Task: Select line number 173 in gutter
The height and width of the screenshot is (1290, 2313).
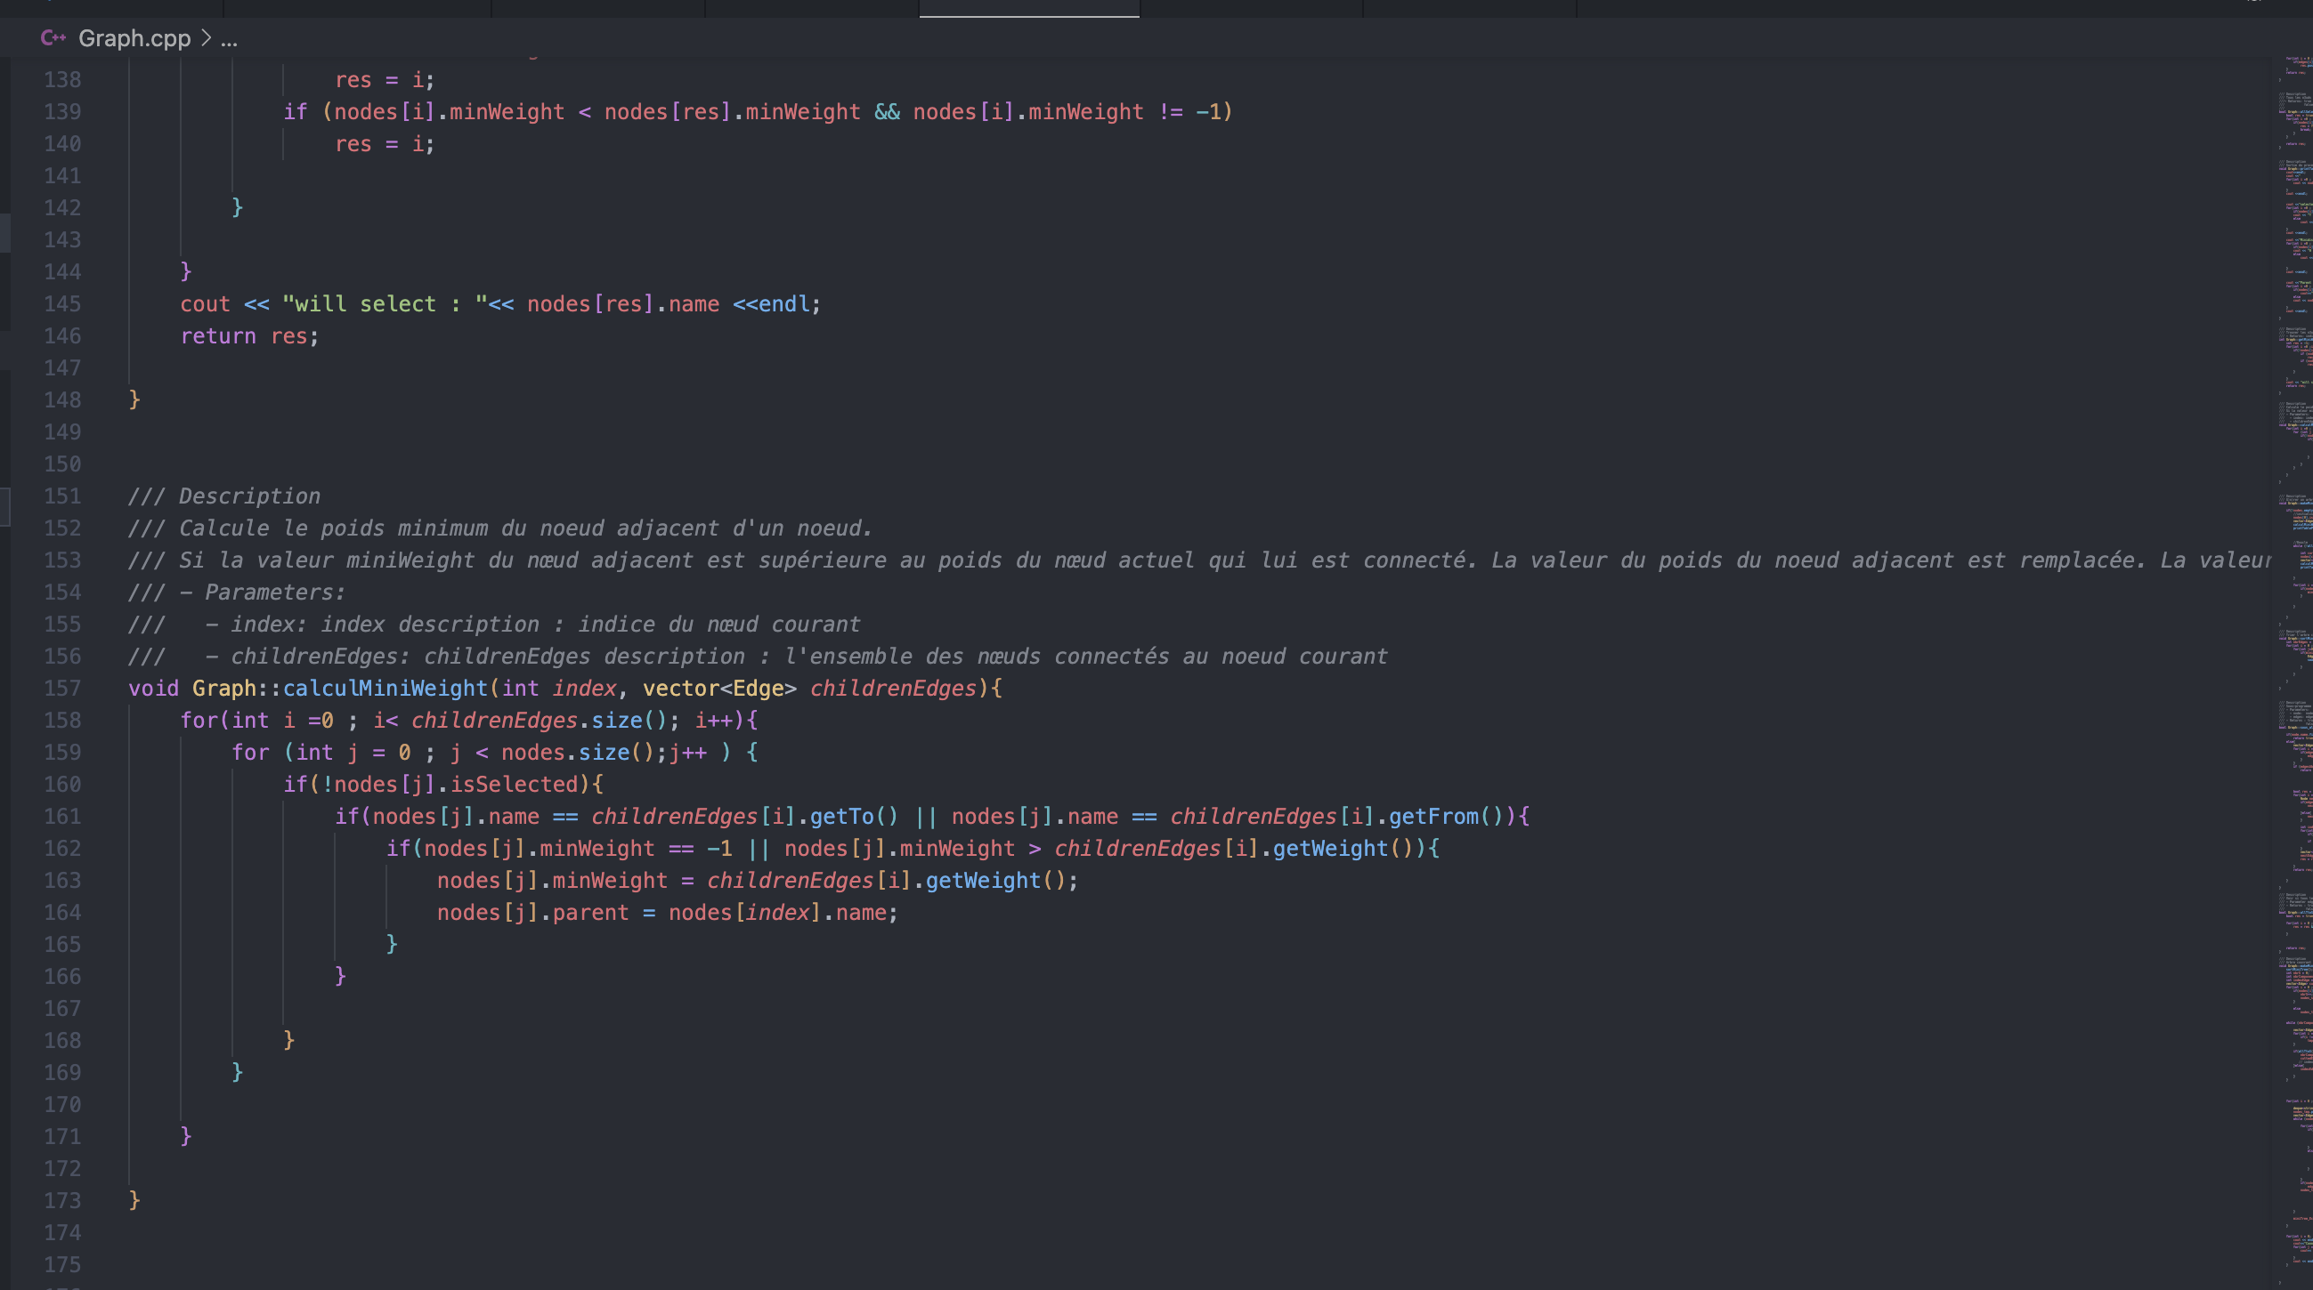Action: click(x=62, y=1200)
